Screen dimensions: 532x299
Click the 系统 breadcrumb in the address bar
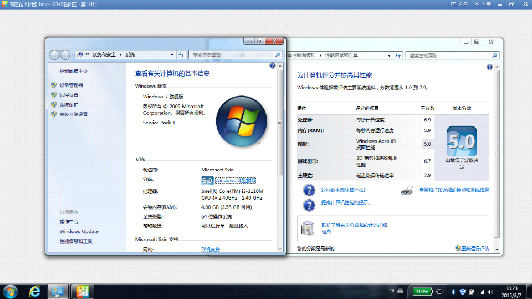point(130,55)
